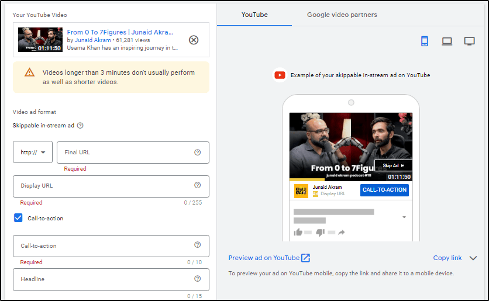This screenshot has height=301, width=489.
Task: Expand the chevron next to Copy link
Action: click(473, 258)
